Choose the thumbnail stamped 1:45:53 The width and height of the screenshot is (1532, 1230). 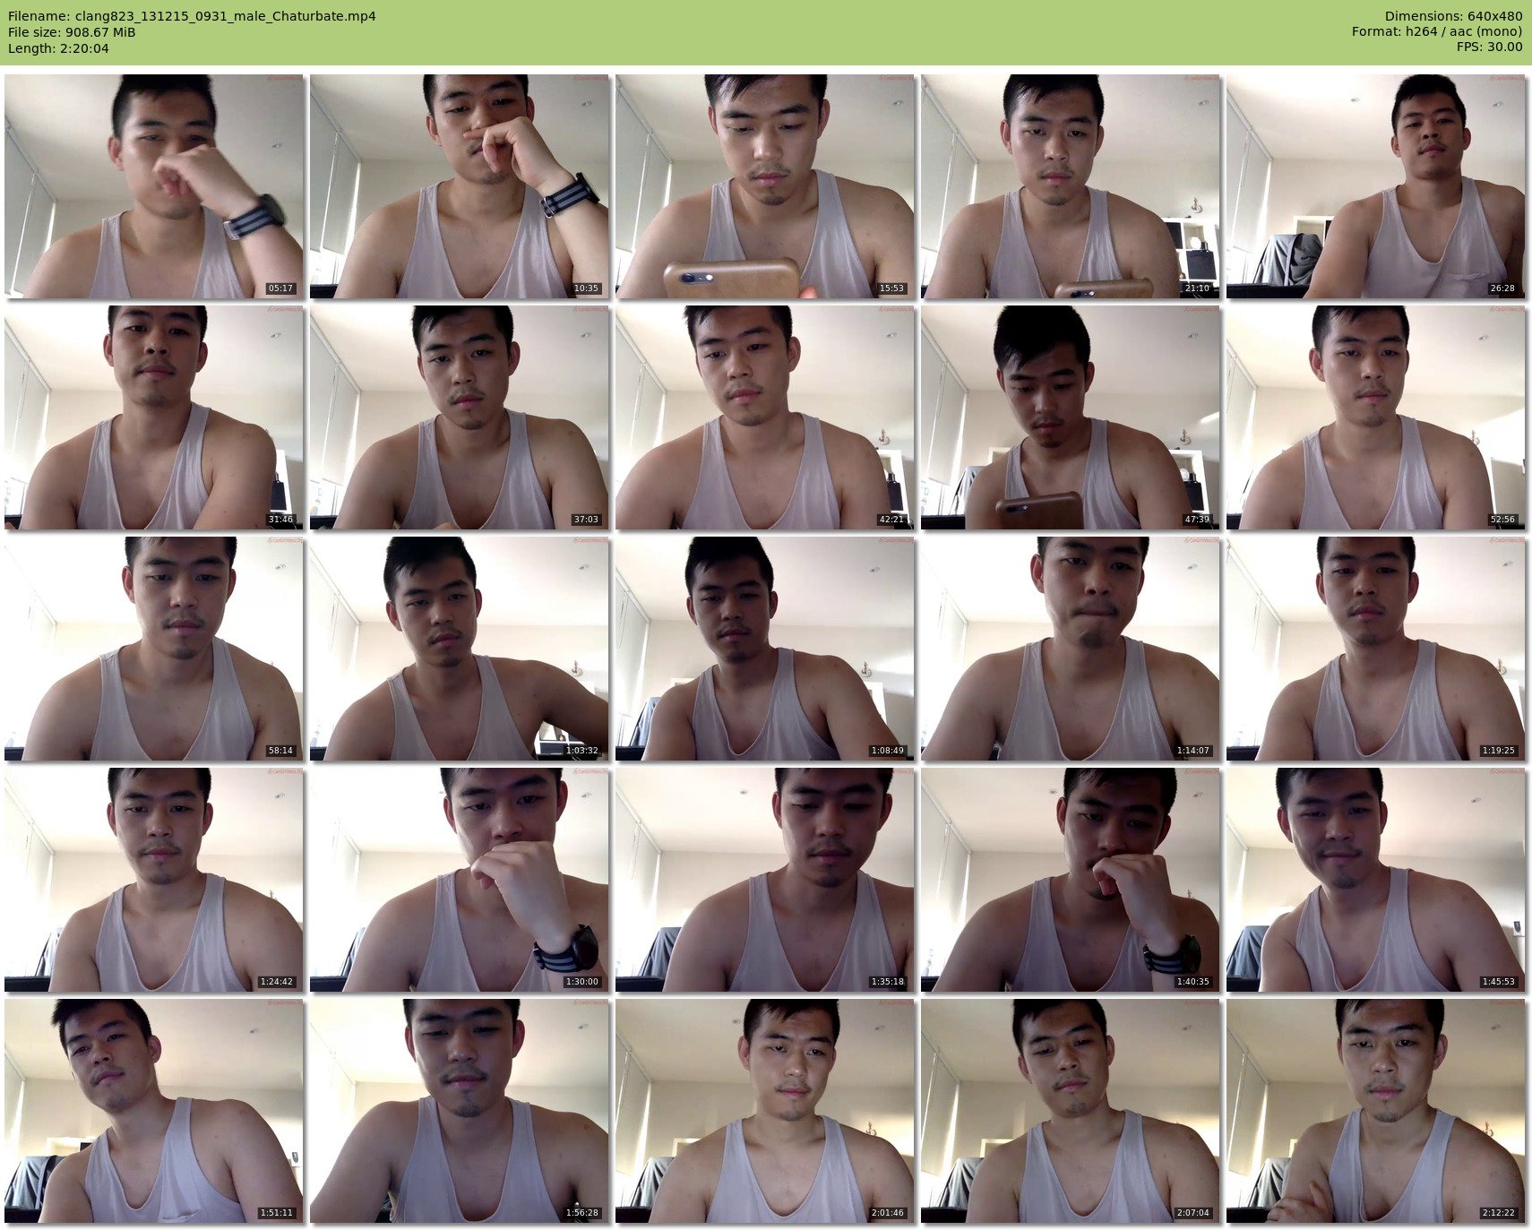(1375, 880)
